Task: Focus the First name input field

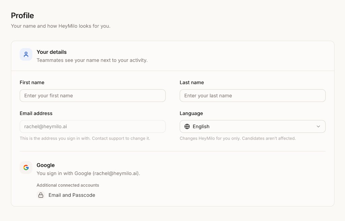Action: click(x=93, y=96)
